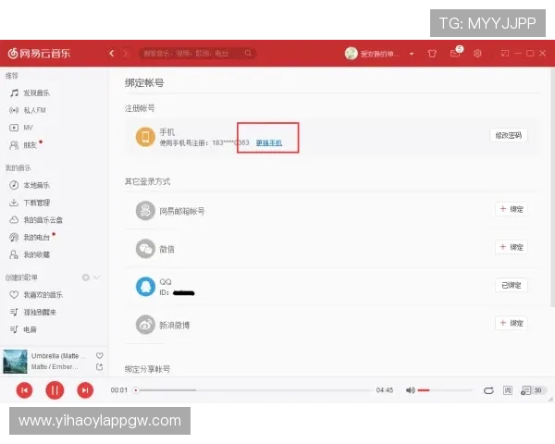Click the WeChat icon
Image resolution: width=555 pixels, height=444 pixels.
(x=145, y=249)
